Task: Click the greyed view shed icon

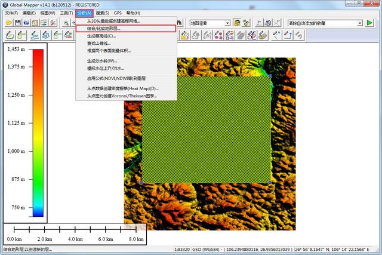Action: [x=277, y=23]
